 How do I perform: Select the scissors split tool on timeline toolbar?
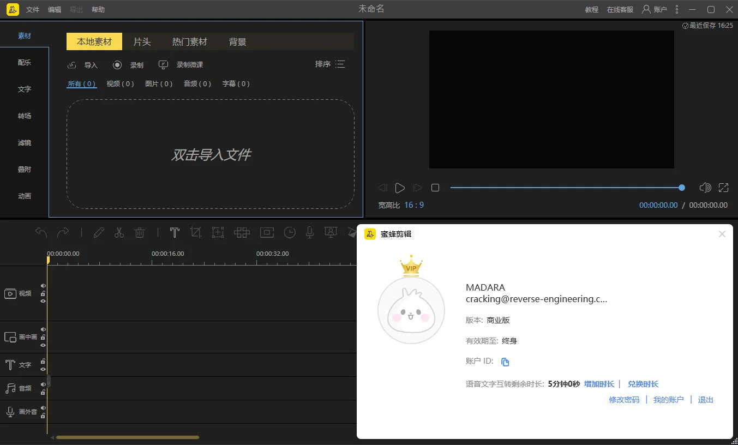point(119,232)
